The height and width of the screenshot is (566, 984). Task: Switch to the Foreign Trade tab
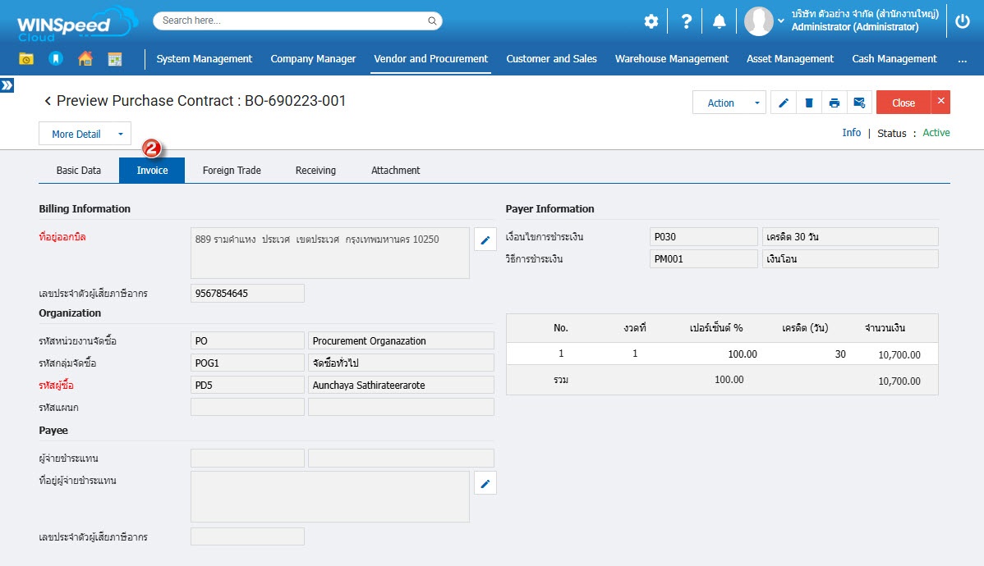(232, 171)
